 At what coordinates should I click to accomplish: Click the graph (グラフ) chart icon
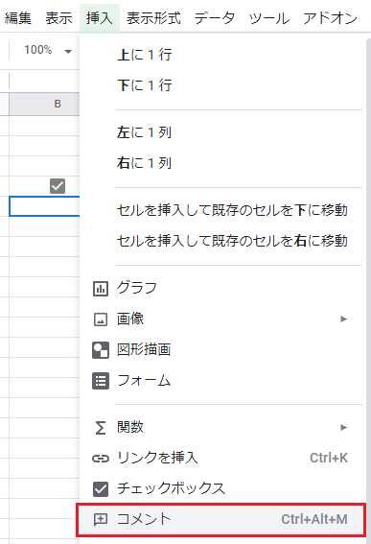101,288
